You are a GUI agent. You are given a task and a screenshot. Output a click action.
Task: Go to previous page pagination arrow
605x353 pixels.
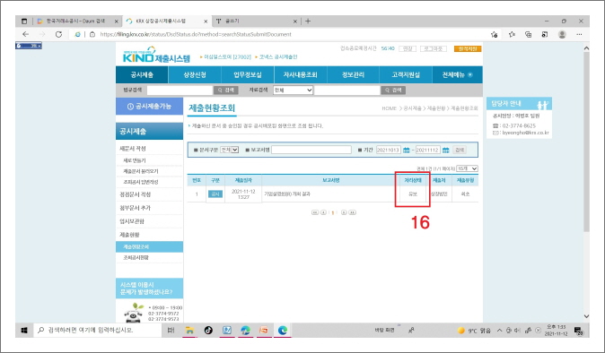(324, 212)
